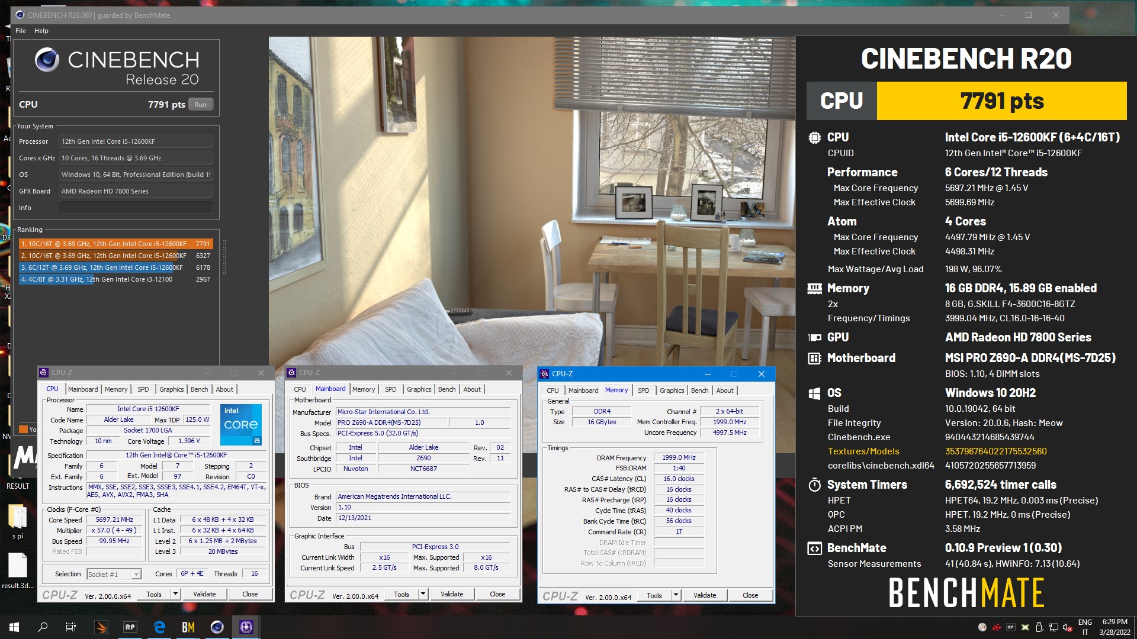Click DRAM Frequency 1999.0 MHz value
The image size is (1137, 639).
click(x=679, y=458)
